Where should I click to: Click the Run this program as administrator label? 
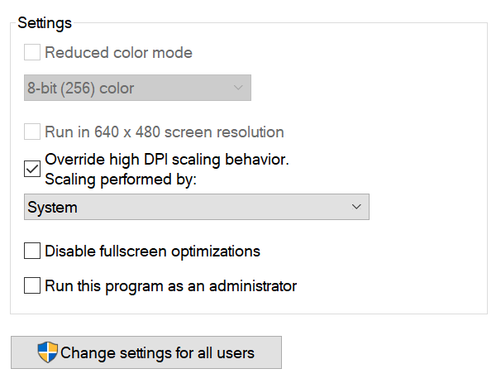[x=170, y=286]
